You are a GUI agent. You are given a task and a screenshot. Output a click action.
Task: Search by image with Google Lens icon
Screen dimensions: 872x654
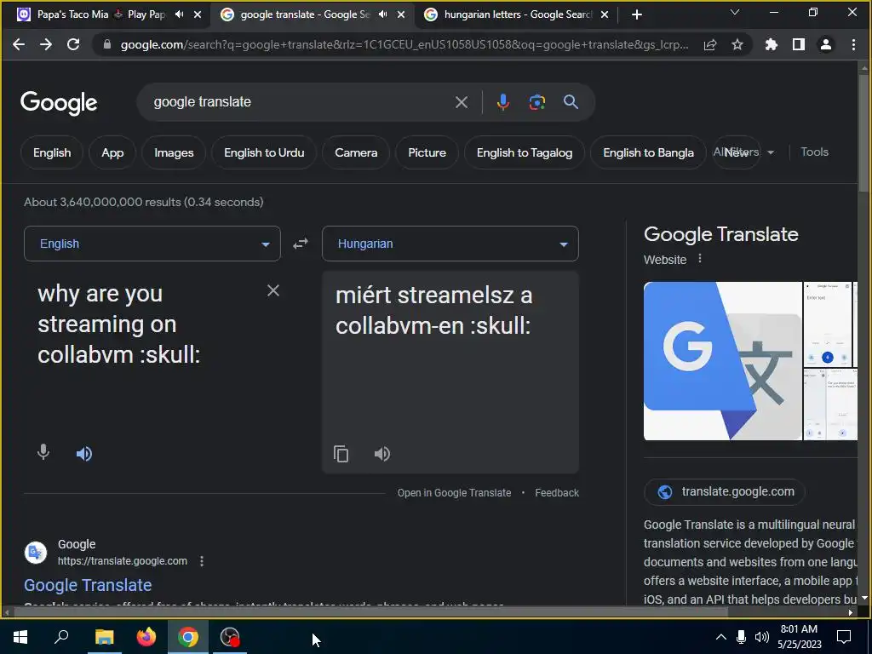point(536,102)
